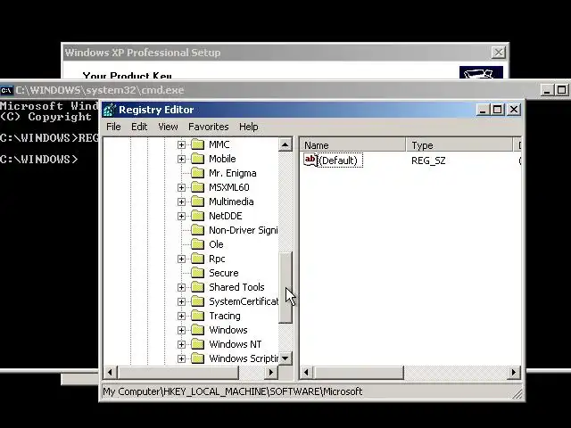
Task: Click the Name column header
Action: pyautogui.click(x=352, y=145)
